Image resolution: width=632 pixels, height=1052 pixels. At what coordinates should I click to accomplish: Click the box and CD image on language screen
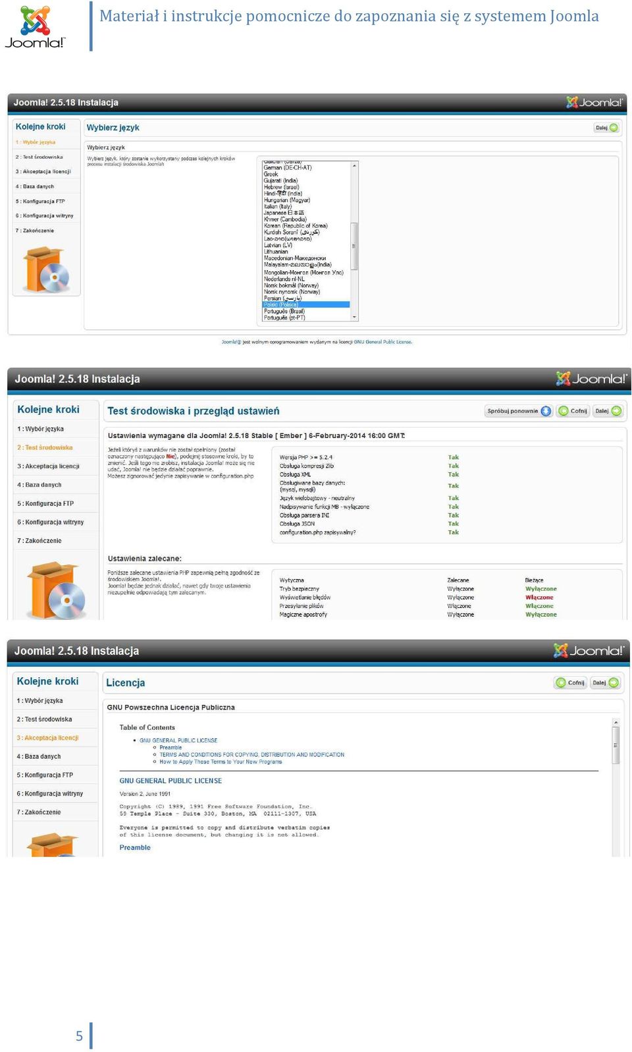(46, 269)
